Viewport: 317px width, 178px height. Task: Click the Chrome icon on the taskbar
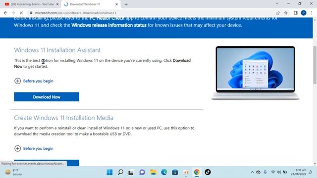coord(197,172)
